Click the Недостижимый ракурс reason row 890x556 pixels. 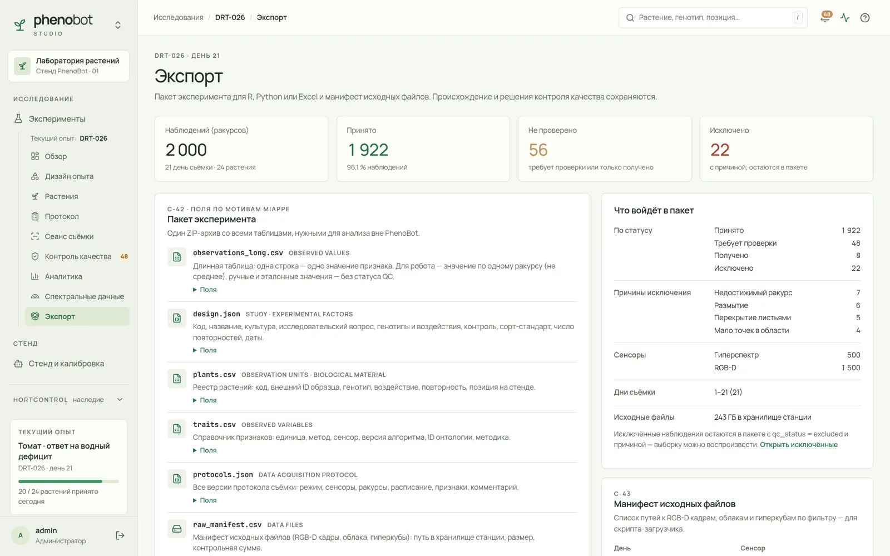tap(787, 292)
